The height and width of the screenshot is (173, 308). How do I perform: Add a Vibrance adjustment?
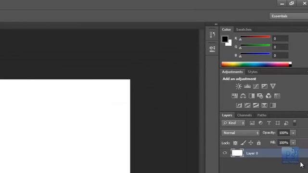pos(273,86)
